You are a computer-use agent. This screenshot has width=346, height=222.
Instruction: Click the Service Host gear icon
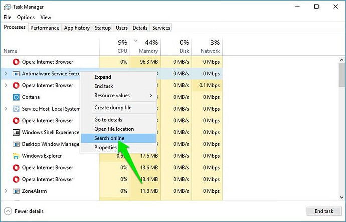point(16,109)
